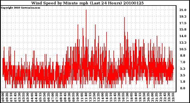Click the 23:20 time label
The image size is (190, 103).
click(x=169, y=97)
